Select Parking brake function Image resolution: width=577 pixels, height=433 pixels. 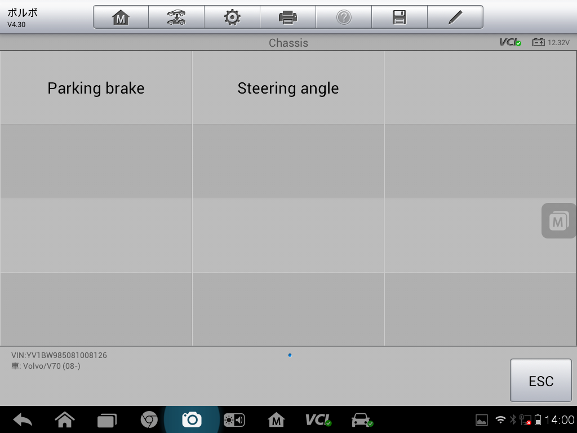[96, 87]
